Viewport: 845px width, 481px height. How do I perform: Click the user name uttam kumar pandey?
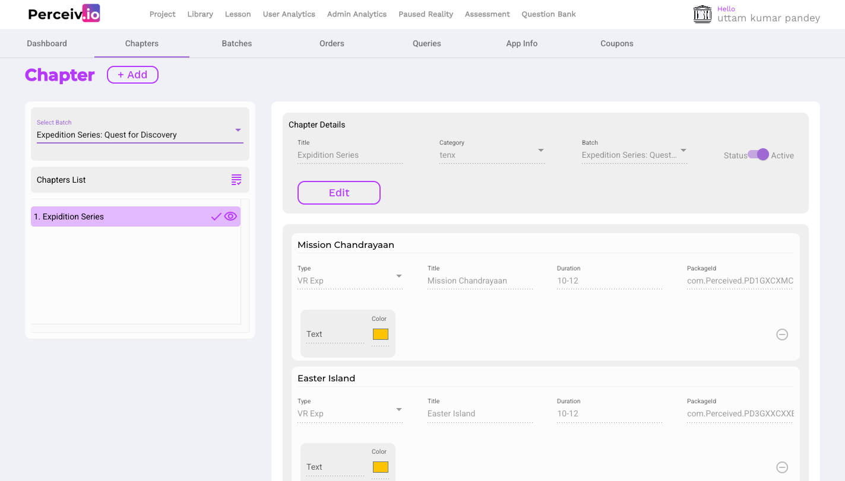coord(768,18)
